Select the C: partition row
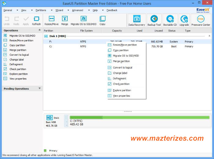 [x=127, y=46]
